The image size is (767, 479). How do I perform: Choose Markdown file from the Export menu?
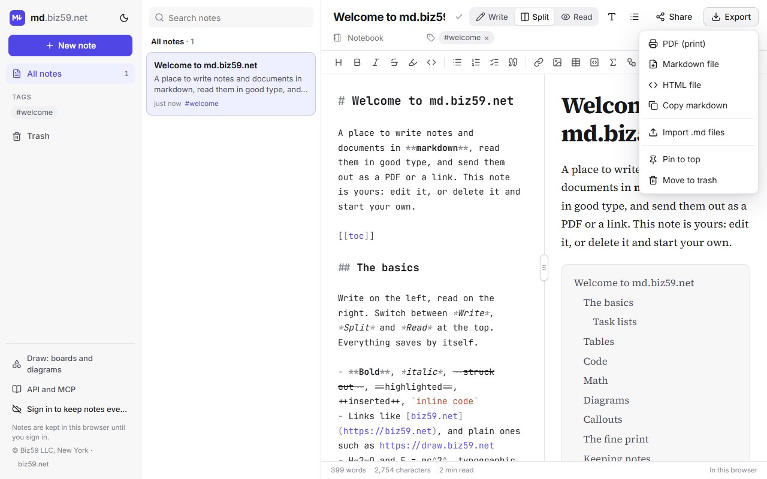(699, 64)
